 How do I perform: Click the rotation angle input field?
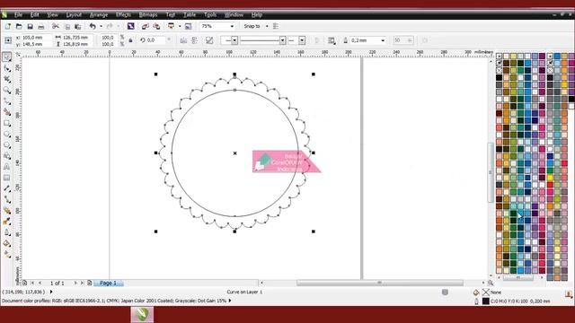coord(155,40)
